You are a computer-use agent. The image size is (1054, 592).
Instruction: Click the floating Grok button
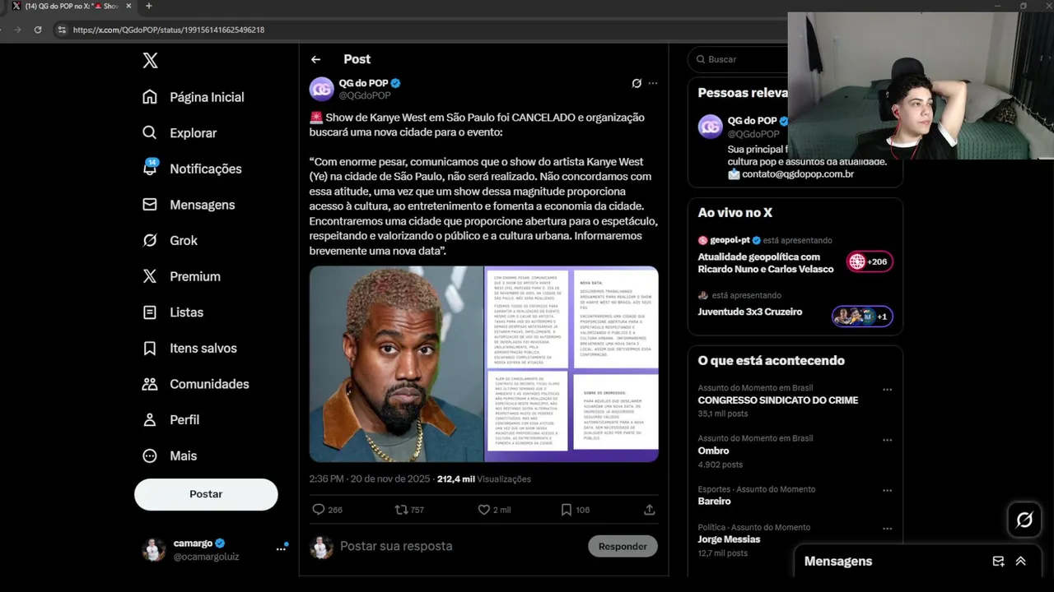click(1024, 520)
